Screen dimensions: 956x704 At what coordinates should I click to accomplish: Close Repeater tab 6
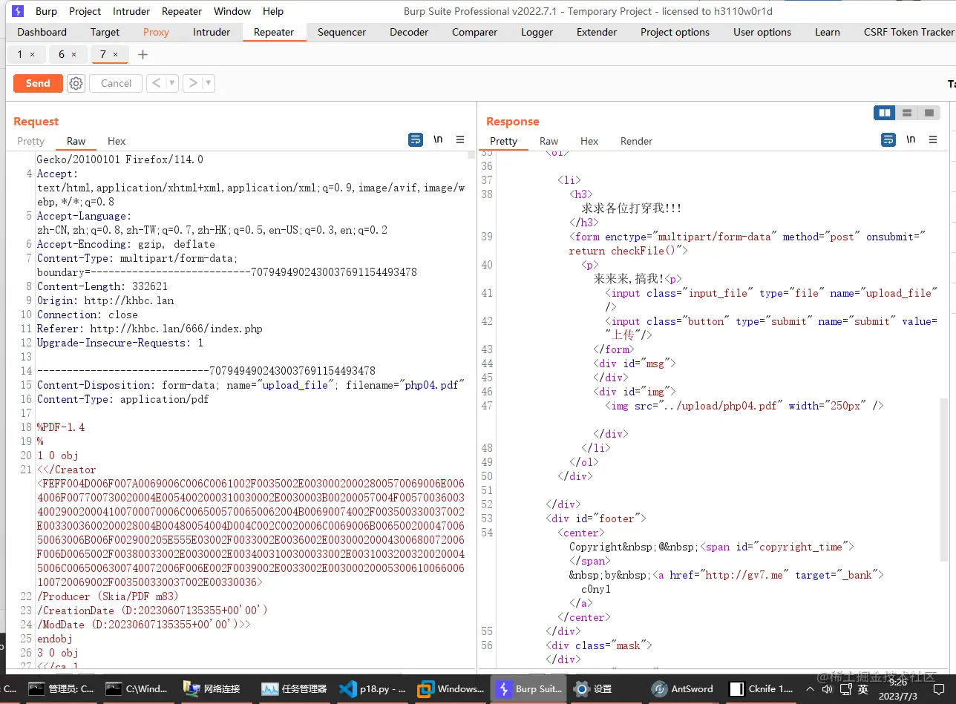[x=74, y=54]
